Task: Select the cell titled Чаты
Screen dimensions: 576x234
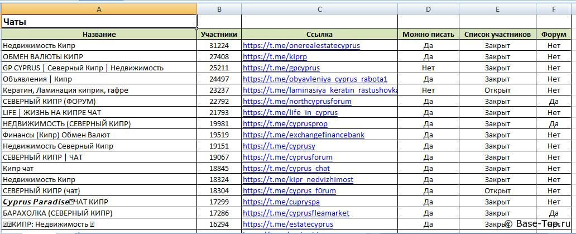Action: 99,22
